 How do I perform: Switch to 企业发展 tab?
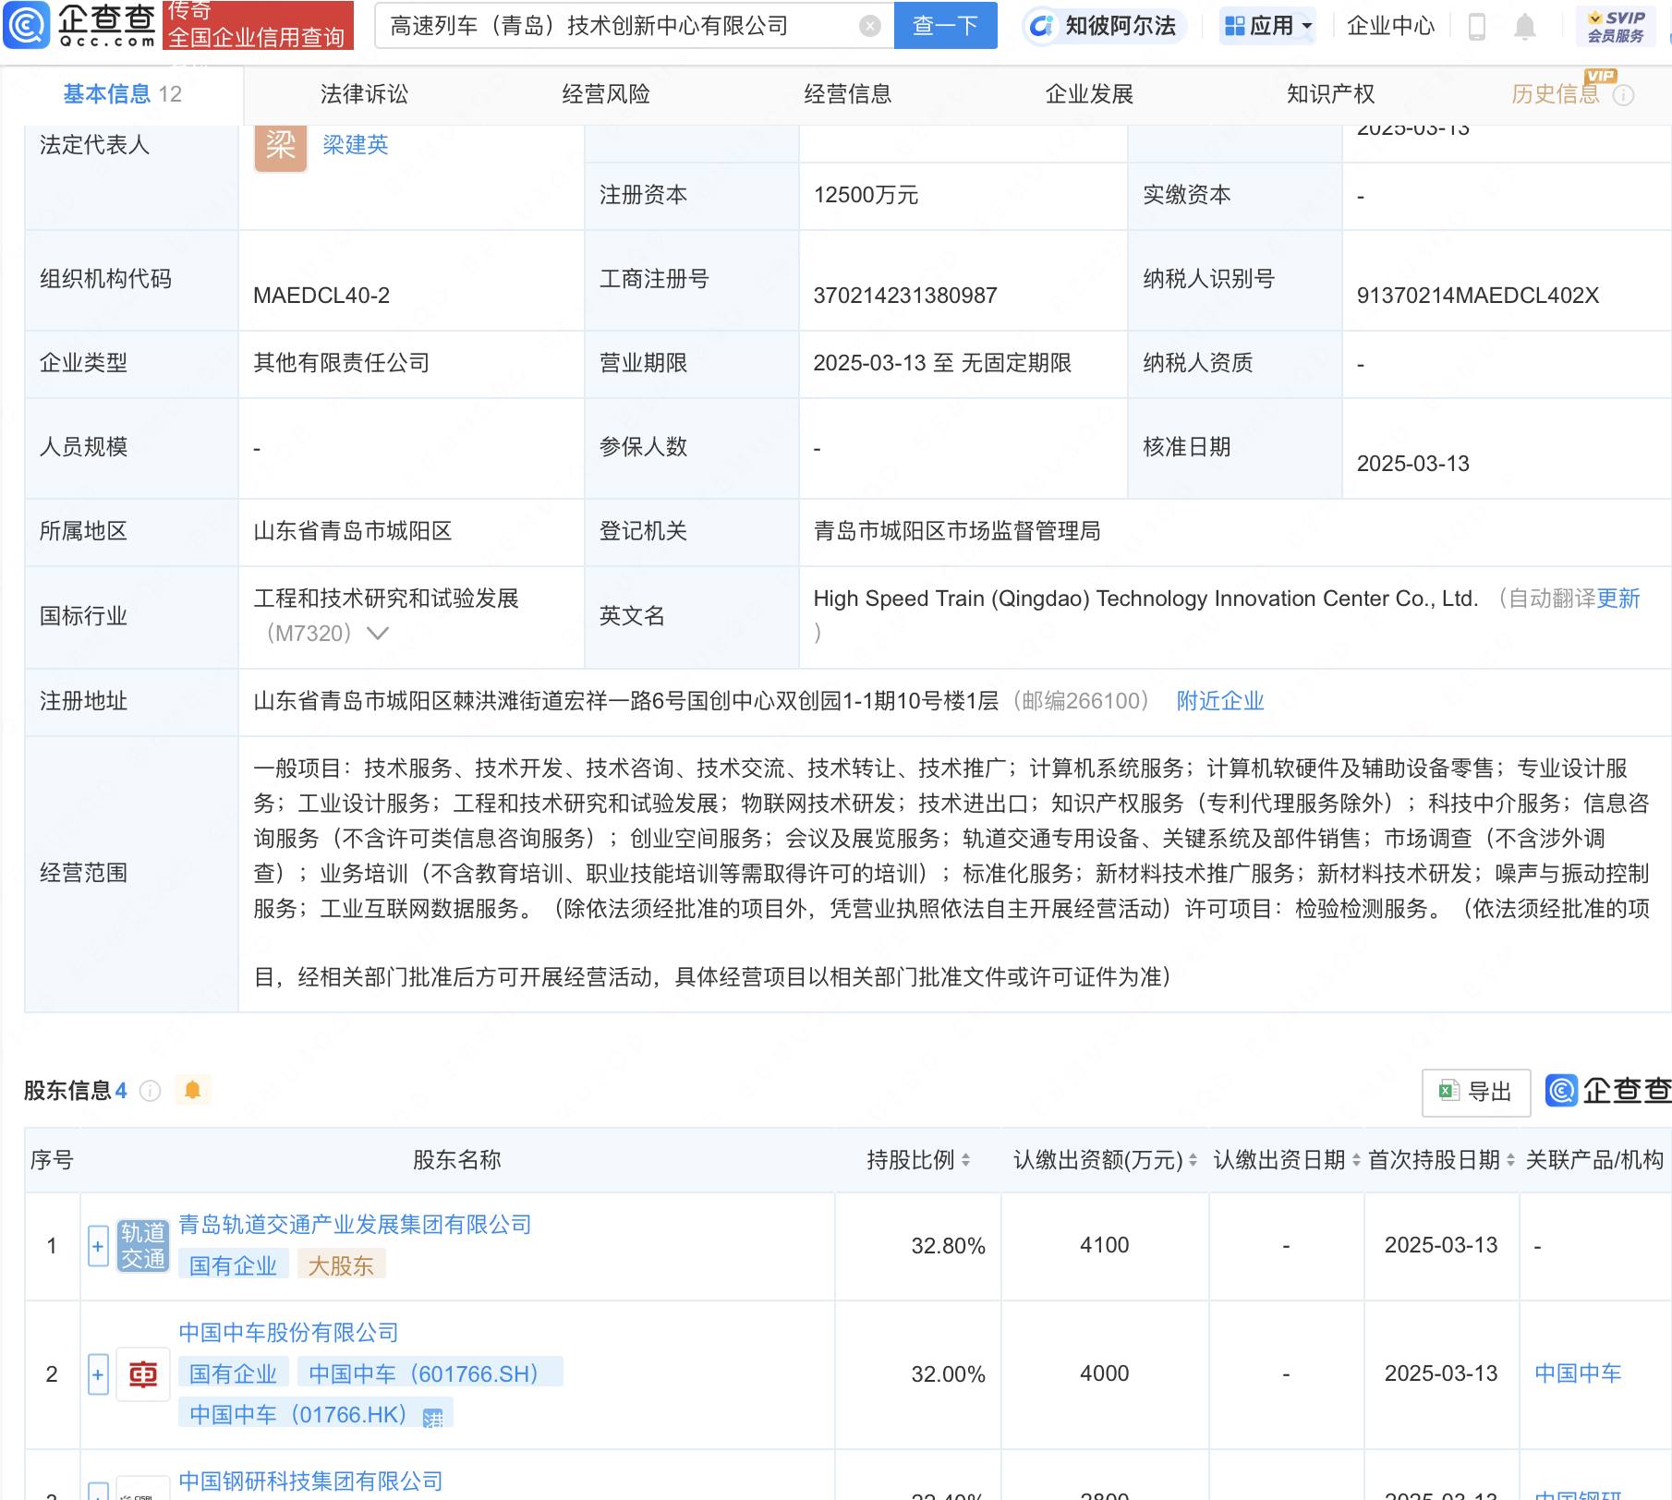pyautogui.click(x=1089, y=94)
